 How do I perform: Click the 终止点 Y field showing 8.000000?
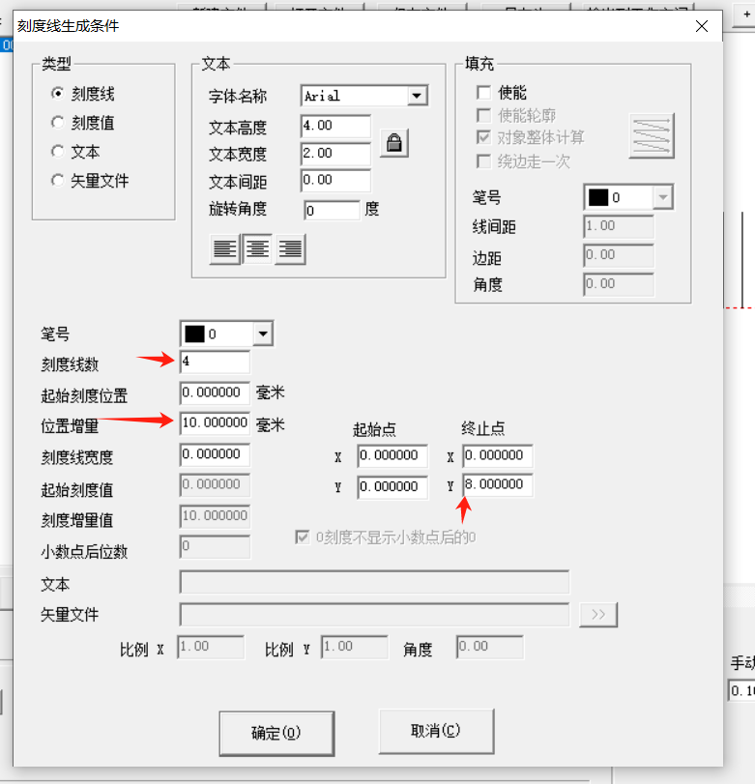498,485
